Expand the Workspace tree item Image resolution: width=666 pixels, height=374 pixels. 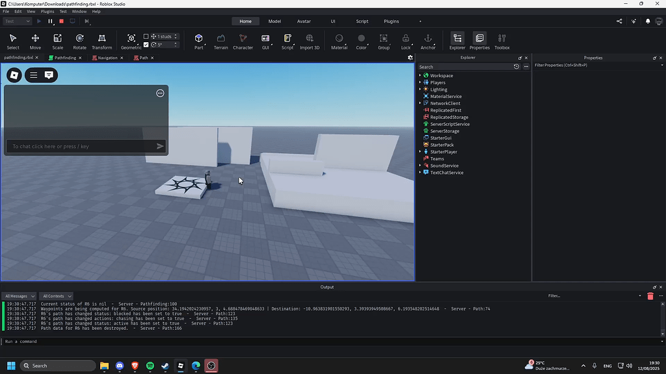point(419,75)
